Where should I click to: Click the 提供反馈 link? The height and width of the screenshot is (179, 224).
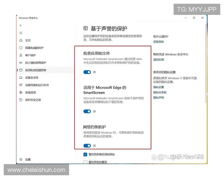click(159, 60)
